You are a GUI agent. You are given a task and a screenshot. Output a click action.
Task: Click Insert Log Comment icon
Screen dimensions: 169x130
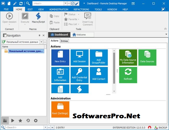[88, 16]
